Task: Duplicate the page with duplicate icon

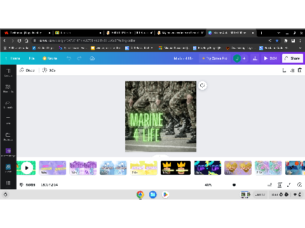Action: pyautogui.click(x=292, y=70)
